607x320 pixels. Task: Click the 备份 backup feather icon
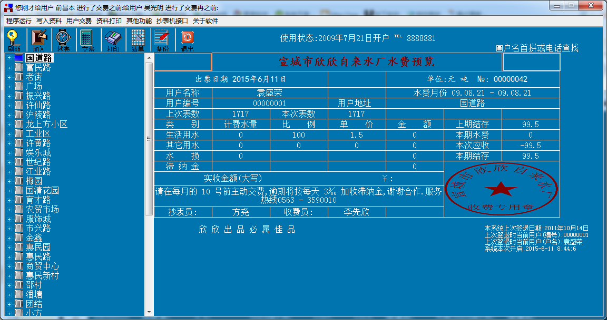162,40
